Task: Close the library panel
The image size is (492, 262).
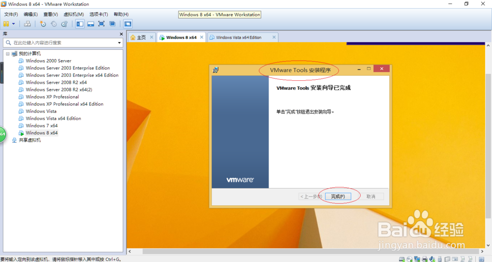Action: tap(121, 34)
